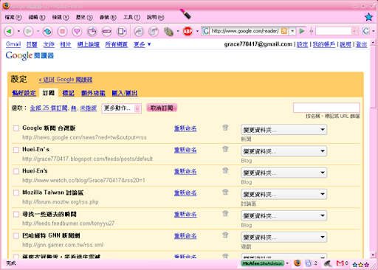
Task: Open the 書籤 (B) menu
Action: [108, 17]
